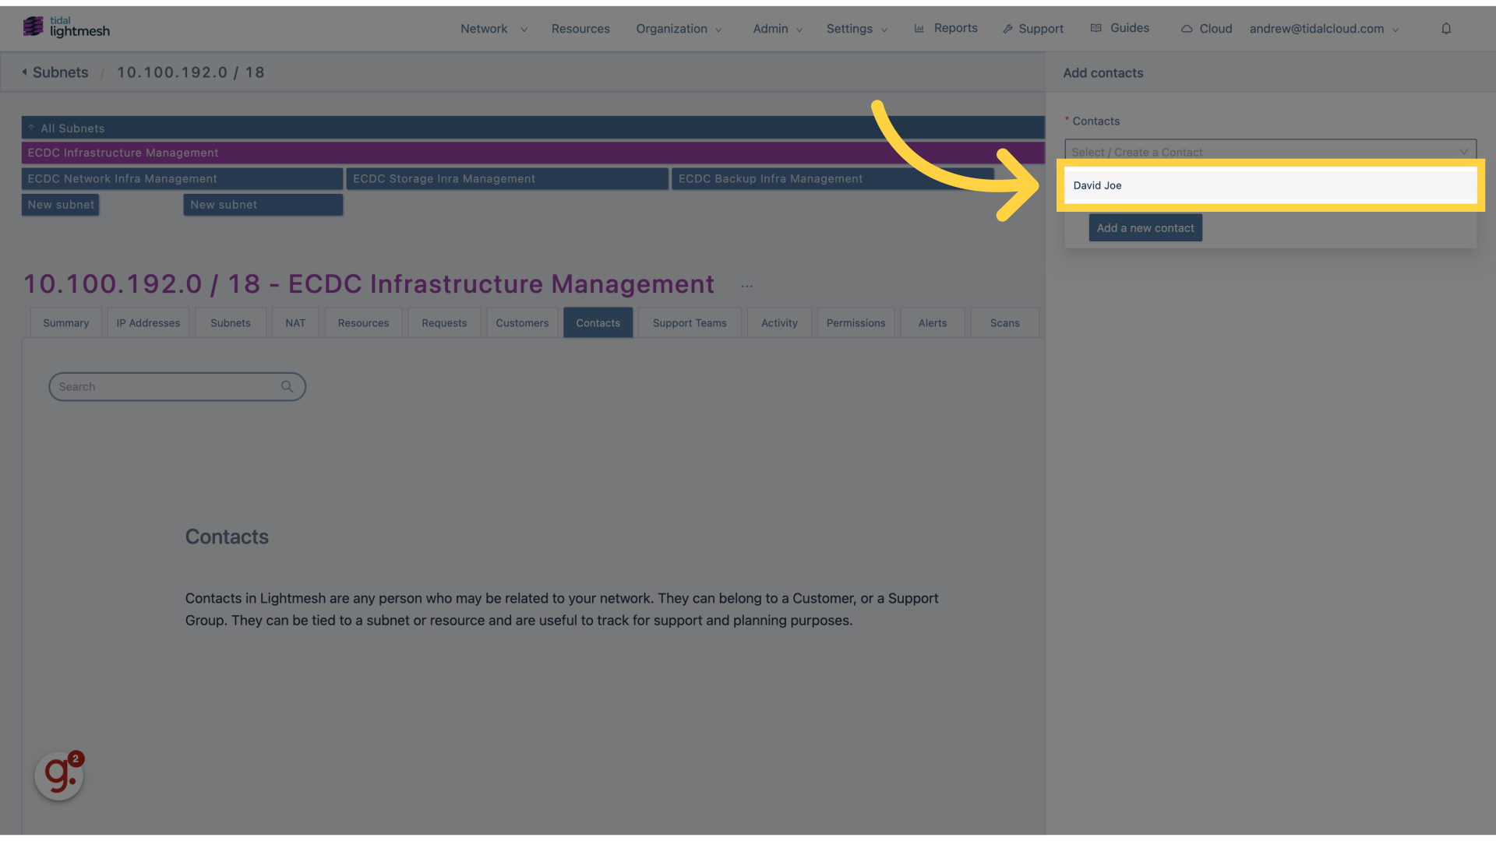Open ECDC Storage Inra Management subnet

(507, 178)
